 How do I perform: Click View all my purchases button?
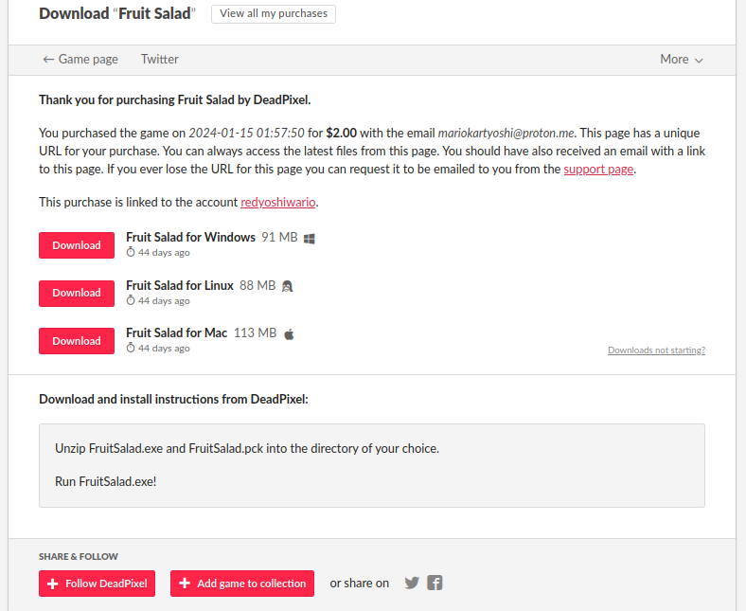point(274,14)
